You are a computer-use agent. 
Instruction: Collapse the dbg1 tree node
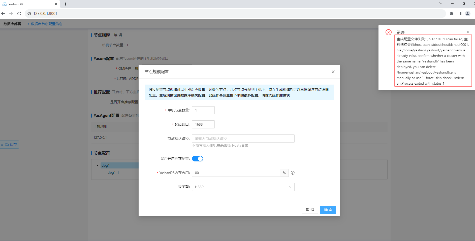pos(98,165)
